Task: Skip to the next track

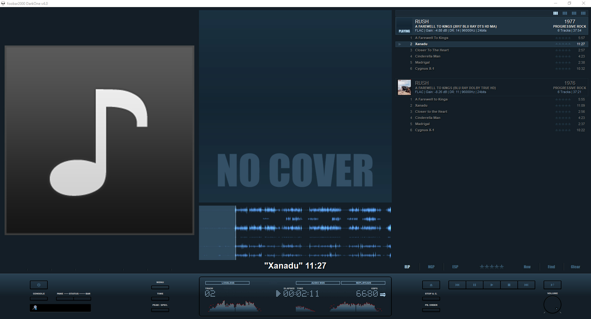Action: click(x=526, y=285)
